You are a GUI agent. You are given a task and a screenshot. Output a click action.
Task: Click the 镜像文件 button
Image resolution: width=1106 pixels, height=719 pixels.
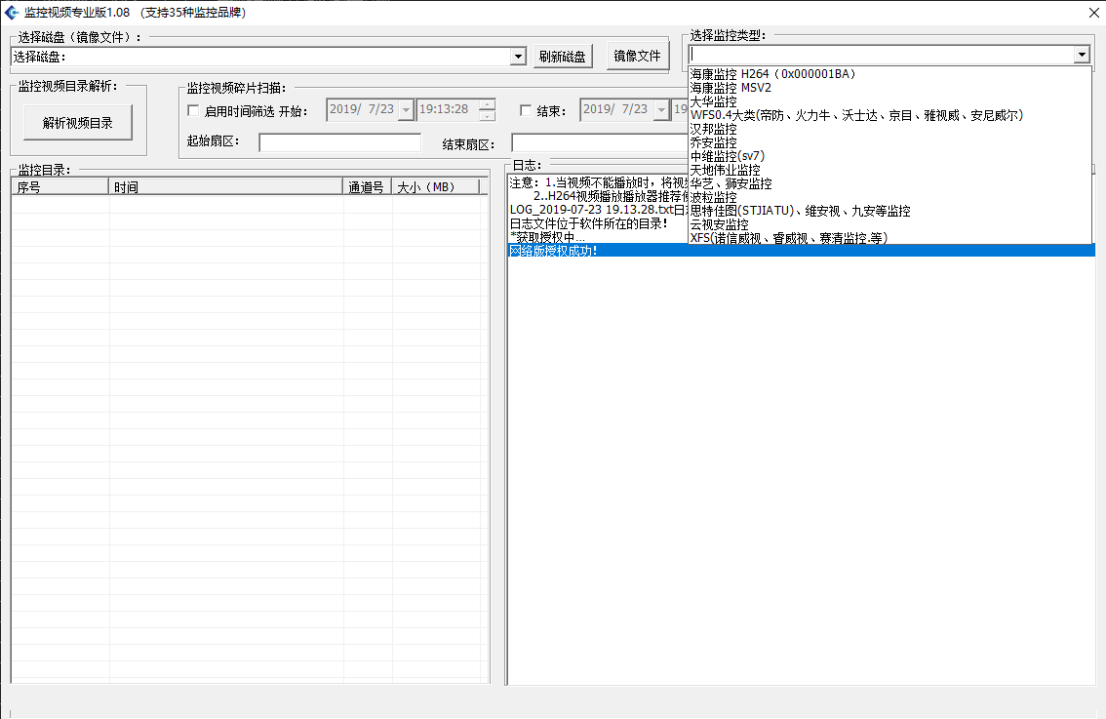coord(638,56)
